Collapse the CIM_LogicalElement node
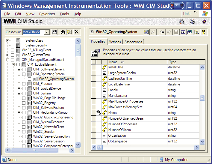This screenshot has height=164, width=212. 13,64
